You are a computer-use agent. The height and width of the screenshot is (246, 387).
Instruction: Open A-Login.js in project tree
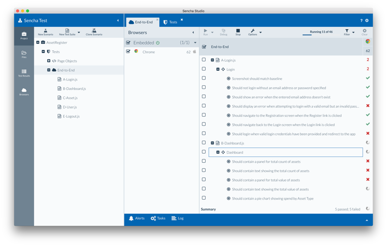[70, 79]
